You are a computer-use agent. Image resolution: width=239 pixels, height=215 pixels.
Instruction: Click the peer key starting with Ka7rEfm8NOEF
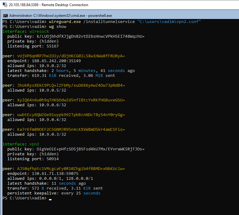coord(71,130)
